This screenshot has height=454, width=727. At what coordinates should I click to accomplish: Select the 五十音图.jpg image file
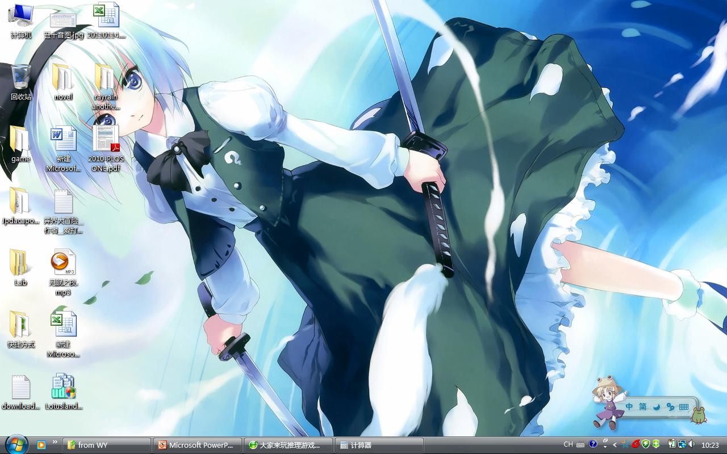pos(63,20)
